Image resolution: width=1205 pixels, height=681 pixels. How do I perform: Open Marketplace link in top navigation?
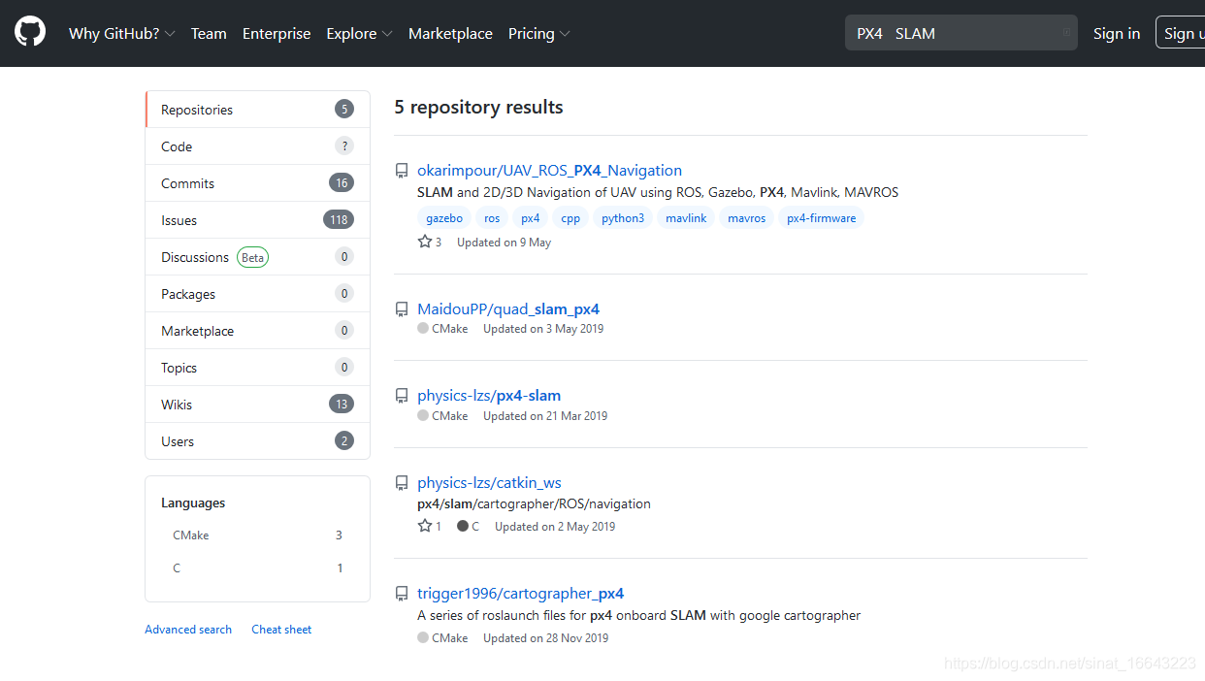pos(450,33)
